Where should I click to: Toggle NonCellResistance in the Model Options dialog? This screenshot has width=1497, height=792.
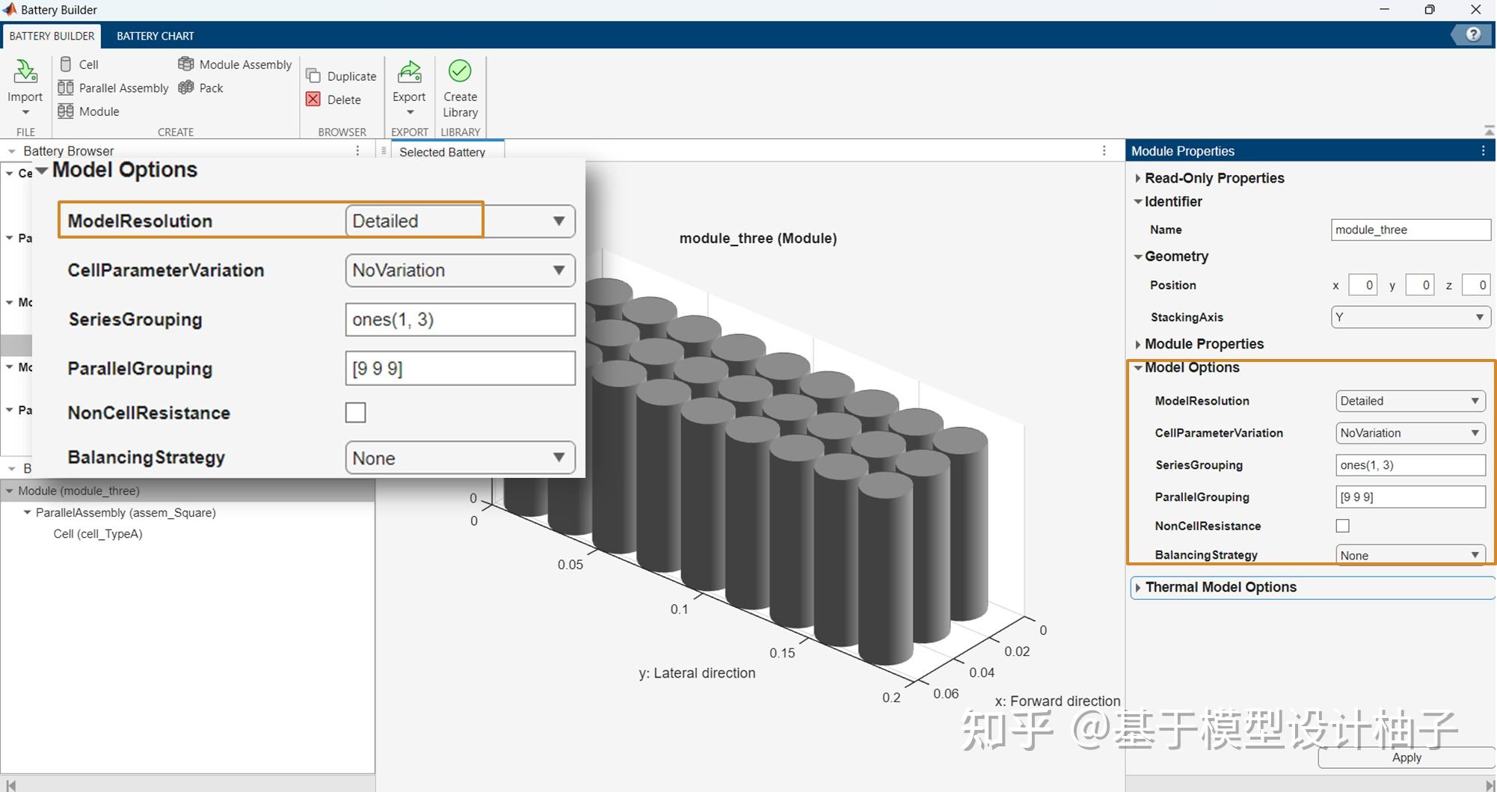(355, 412)
